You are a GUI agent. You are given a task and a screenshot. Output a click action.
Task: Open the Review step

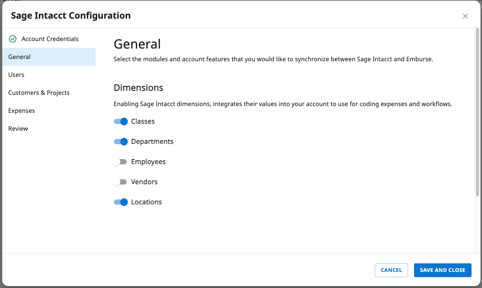pyautogui.click(x=49, y=128)
